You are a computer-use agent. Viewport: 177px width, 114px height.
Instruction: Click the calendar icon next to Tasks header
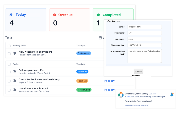[100, 38]
